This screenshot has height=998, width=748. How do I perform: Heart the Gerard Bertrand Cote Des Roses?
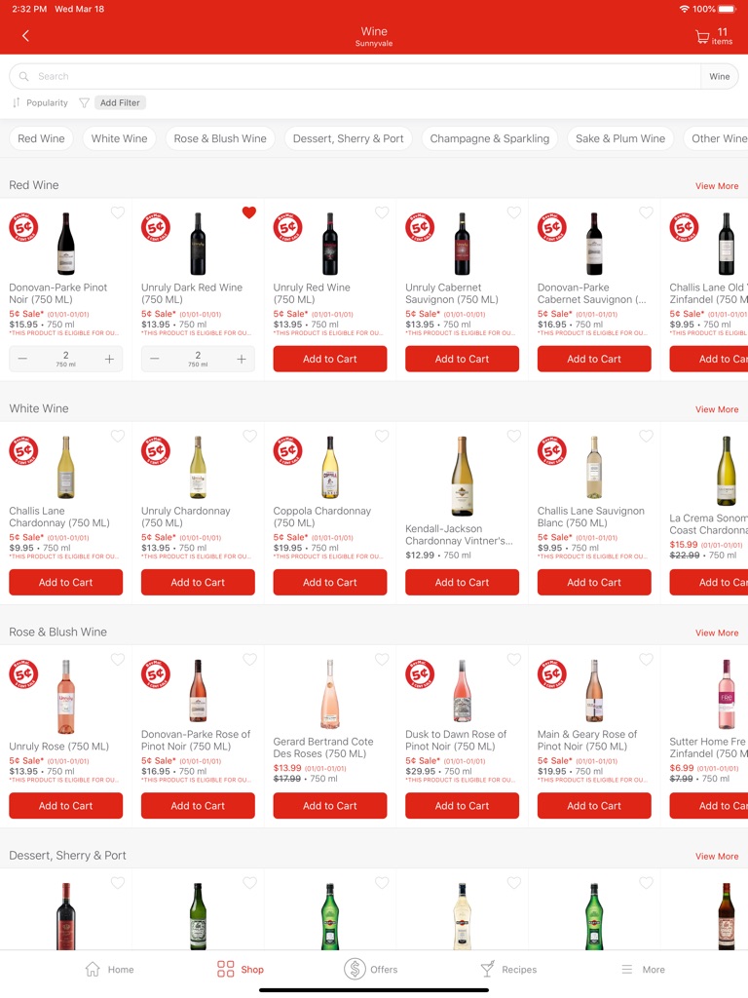click(x=382, y=659)
